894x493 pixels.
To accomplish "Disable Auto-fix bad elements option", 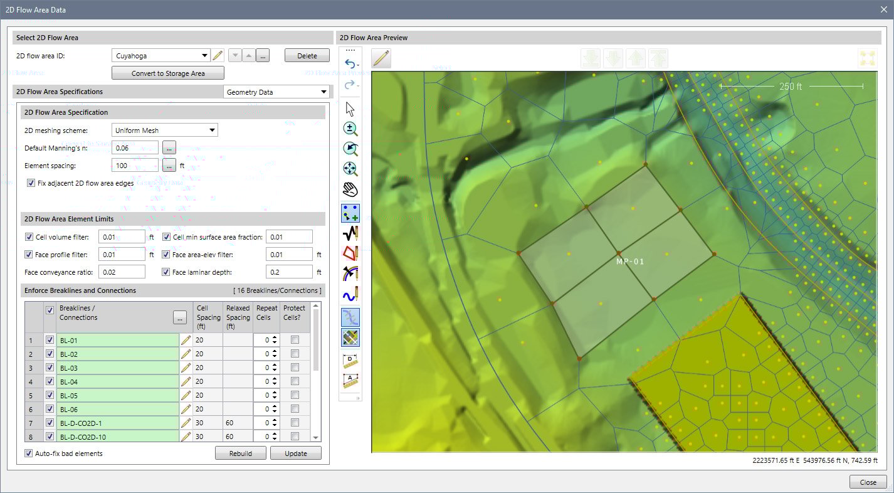I will [28, 453].
